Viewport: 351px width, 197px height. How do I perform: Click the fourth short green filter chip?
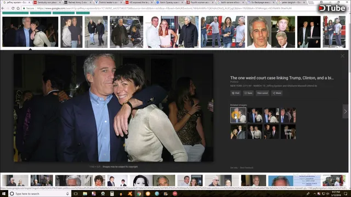coord(83,13)
